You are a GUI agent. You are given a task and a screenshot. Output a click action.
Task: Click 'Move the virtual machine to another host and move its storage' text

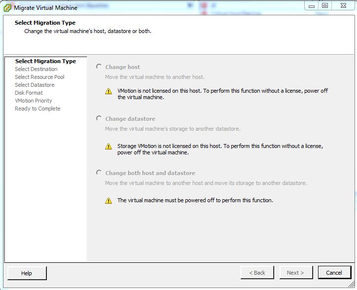(206, 183)
